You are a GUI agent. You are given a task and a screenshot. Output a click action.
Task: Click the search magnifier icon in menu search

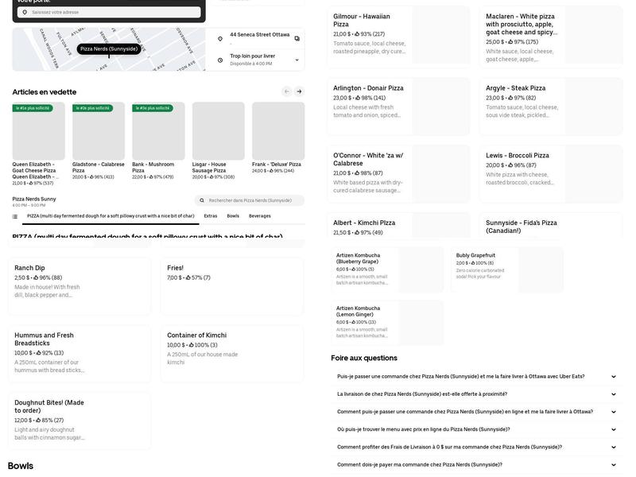coord(202,200)
